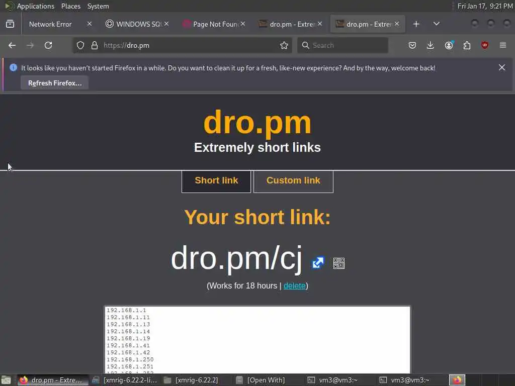This screenshot has width=515, height=386.
Task: Bookmark this page with the star
Action: click(x=284, y=45)
